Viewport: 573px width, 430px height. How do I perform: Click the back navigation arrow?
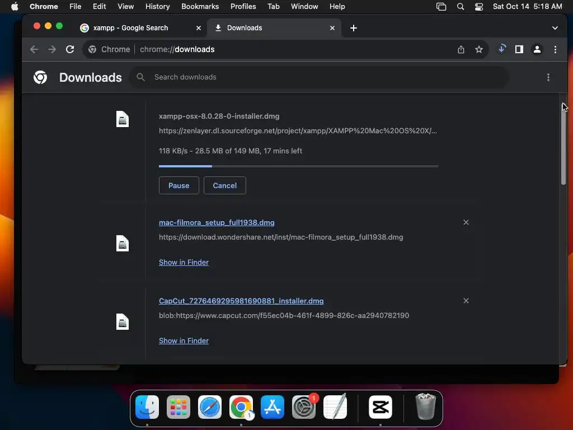pyautogui.click(x=34, y=49)
